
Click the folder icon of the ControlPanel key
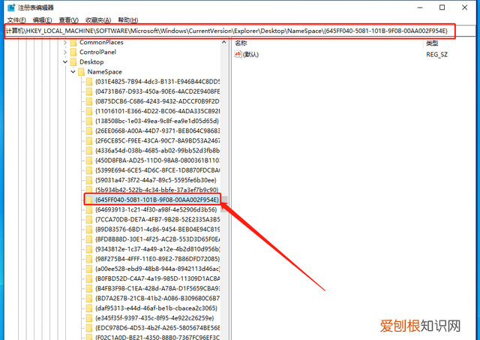(73, 53)
